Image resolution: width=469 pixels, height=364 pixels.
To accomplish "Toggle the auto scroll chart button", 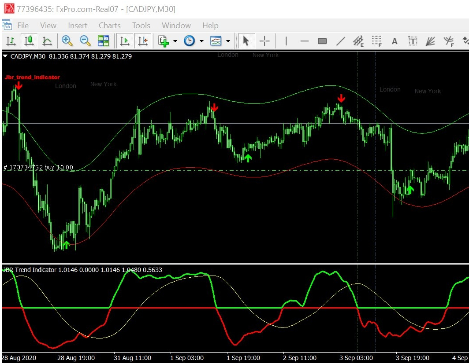I will pyautogui.click(x=125, y=41).
